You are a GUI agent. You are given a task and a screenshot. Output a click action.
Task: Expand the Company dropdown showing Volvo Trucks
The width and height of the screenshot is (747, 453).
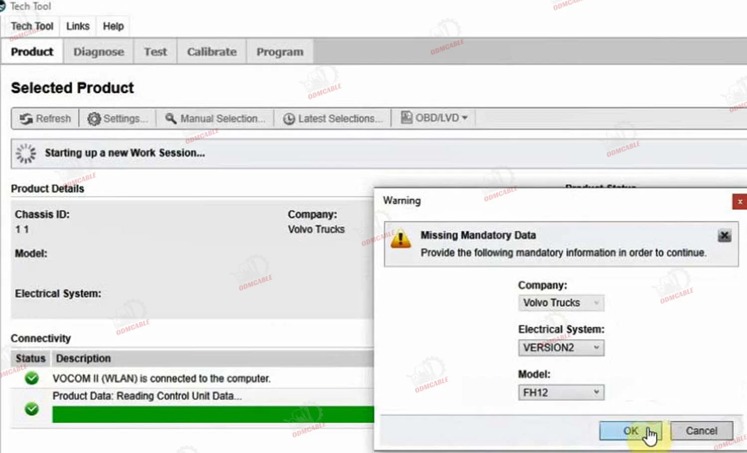click(x=561, y=303)
